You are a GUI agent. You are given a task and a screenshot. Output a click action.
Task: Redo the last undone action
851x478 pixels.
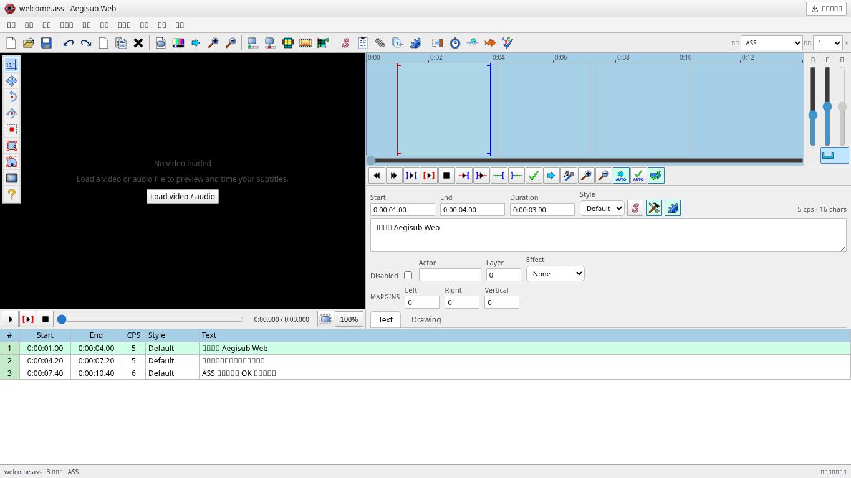[85, 43]
